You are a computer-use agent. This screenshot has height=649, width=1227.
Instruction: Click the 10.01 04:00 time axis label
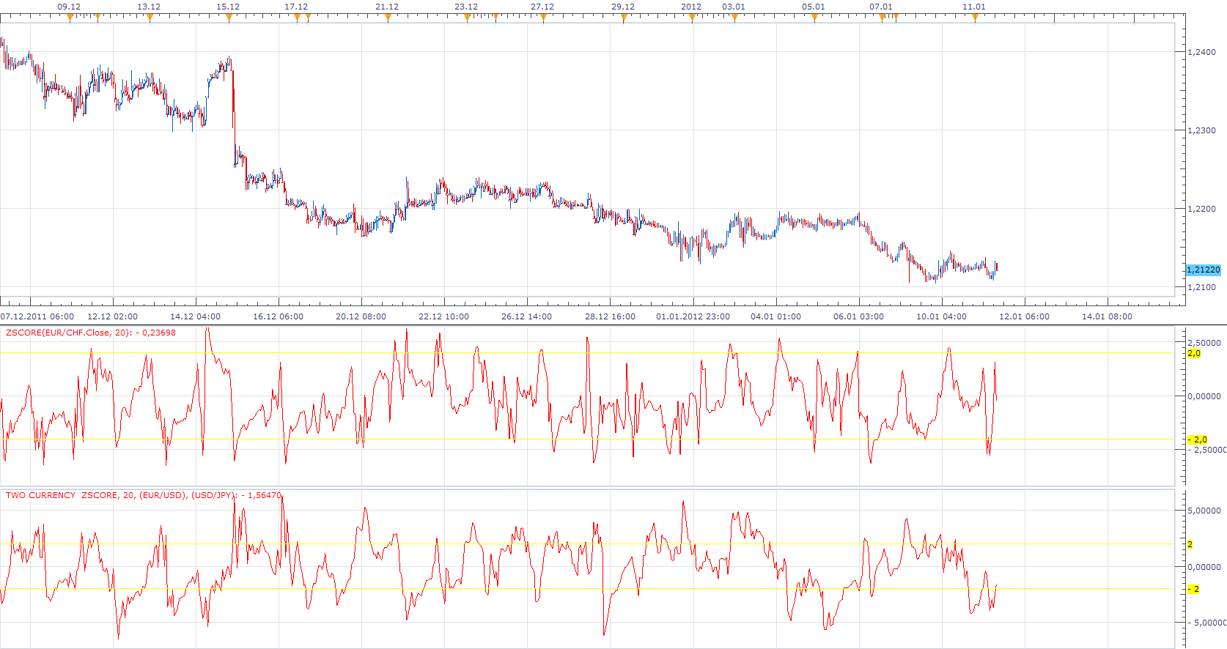(x=941, y=316)
